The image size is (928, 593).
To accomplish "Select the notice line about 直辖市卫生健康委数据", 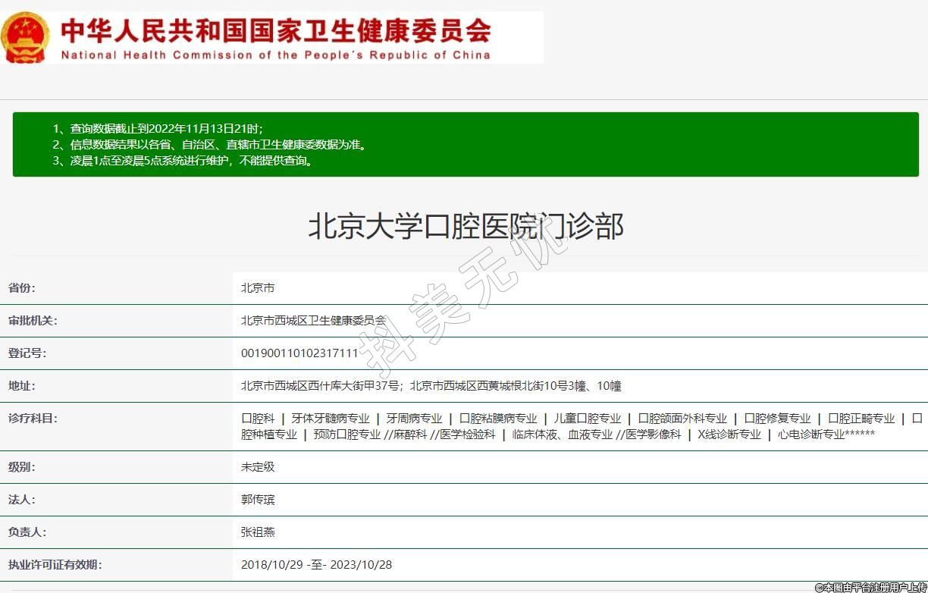I will pyautogui.click(x=209, y=144).
